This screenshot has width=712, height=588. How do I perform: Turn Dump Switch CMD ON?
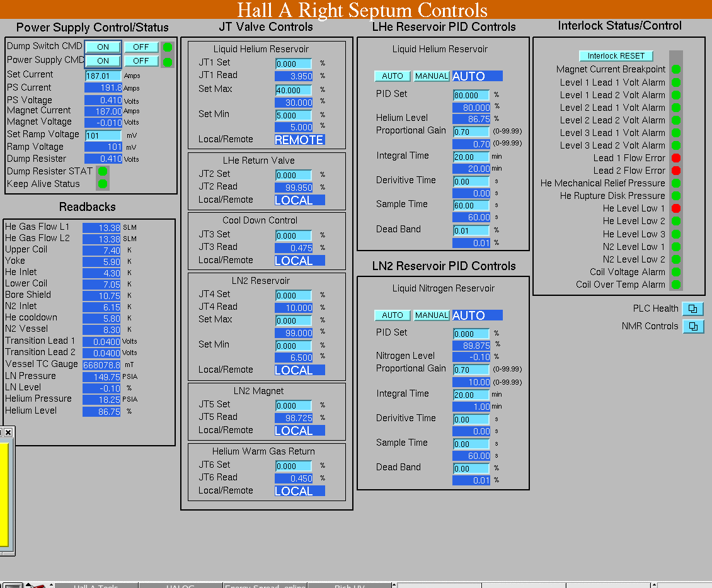[x=103, y=47]
